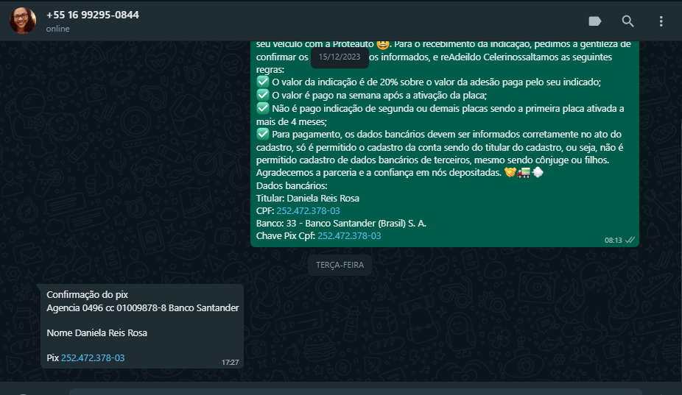Click the checkmark beside 'O valor é pago na semana'
The height and width of the screenshot is (395, 682).
pyautogui.click(x=263, y=95)
